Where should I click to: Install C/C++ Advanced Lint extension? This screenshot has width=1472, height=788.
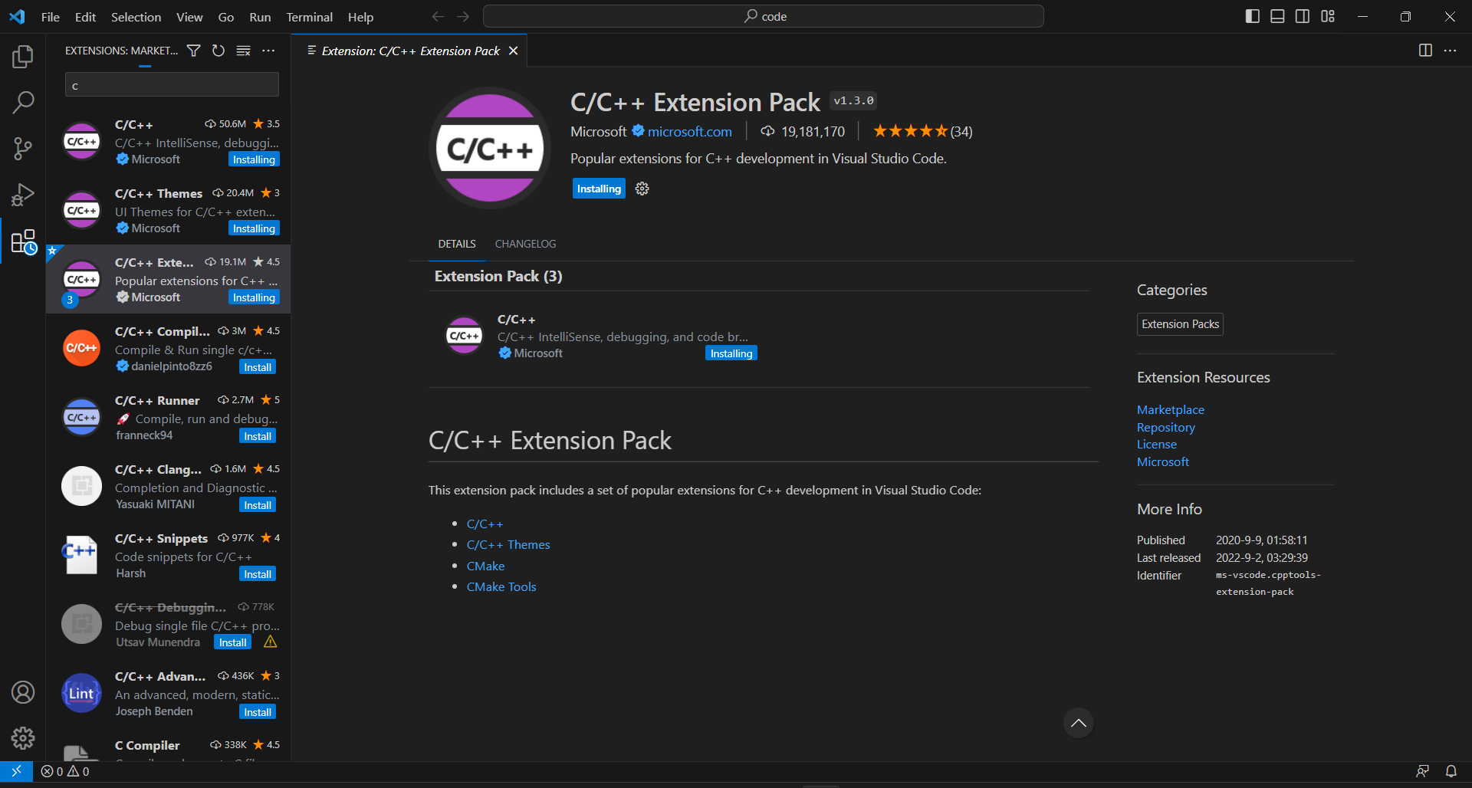pyautogui.click(x=258, y=712)
